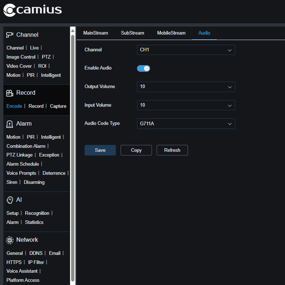Open the Channel selection dropdown
This screenshot has height=285, width=285.
pyautogui.click(x=186, y=50)
